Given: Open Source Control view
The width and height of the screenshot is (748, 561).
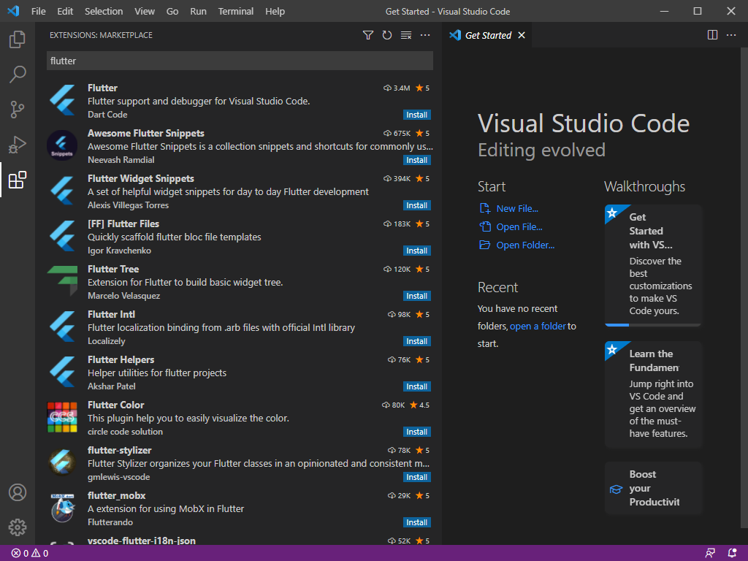Looking at the screenshot, I should pyautogui.click(x=18, y=110).
